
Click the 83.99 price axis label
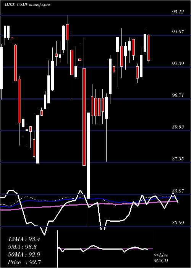[178, 222]
